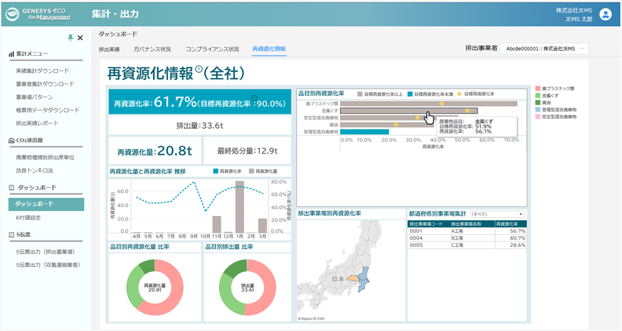The height and width of the screenshot is (331, 622).
Task: Open 実績集計ダウンロード in the sidebar
Action: click(42, 71)
